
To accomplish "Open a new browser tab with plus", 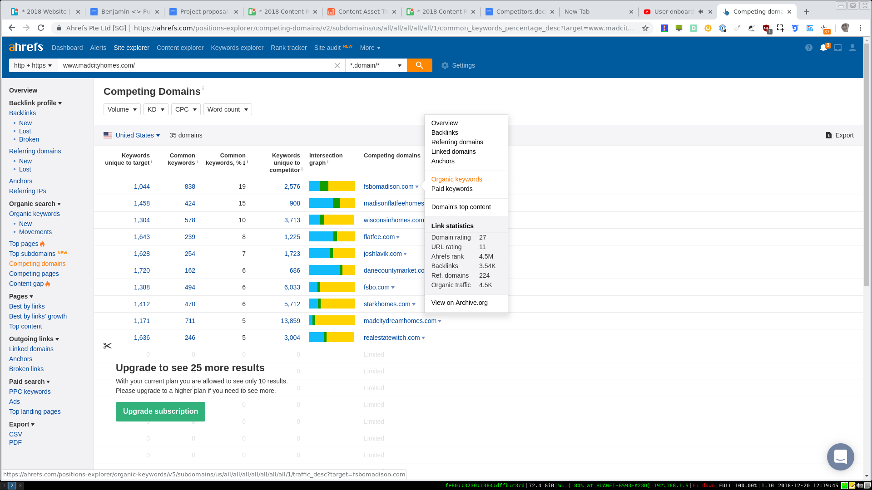I will (x=807, y=12).
